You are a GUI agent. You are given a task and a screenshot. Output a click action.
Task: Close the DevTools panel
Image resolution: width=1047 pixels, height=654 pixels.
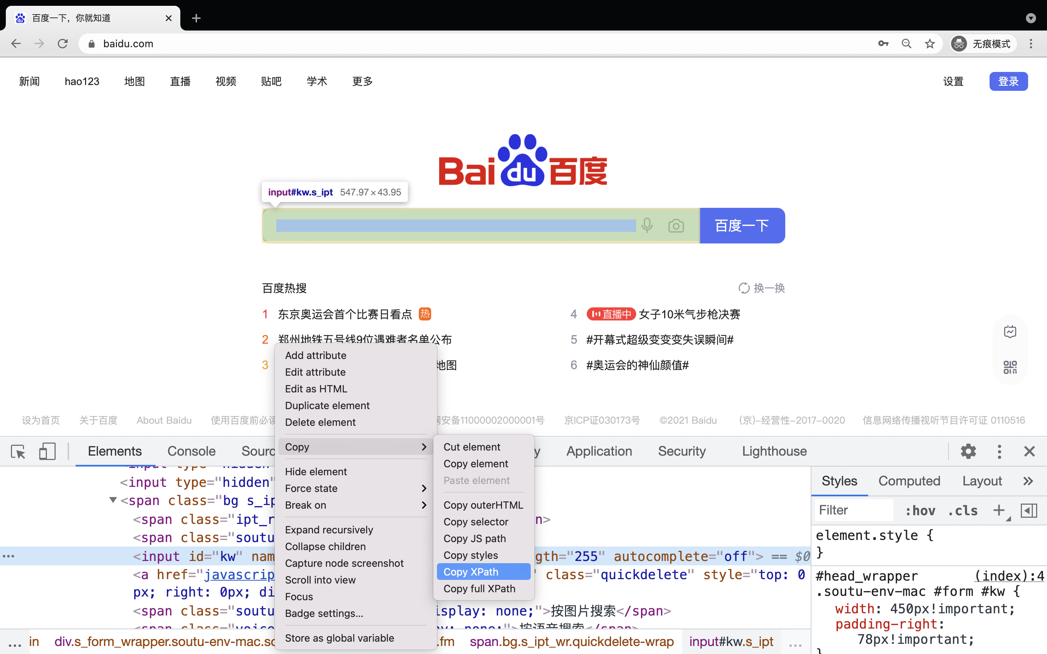(1029, 452)
